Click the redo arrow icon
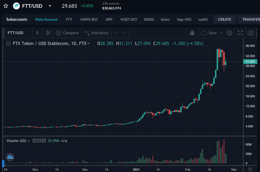 pos(124,33)
